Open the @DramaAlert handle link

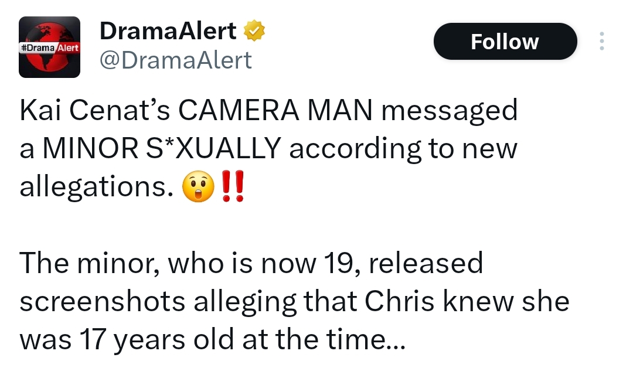click(x=176, y=60)
